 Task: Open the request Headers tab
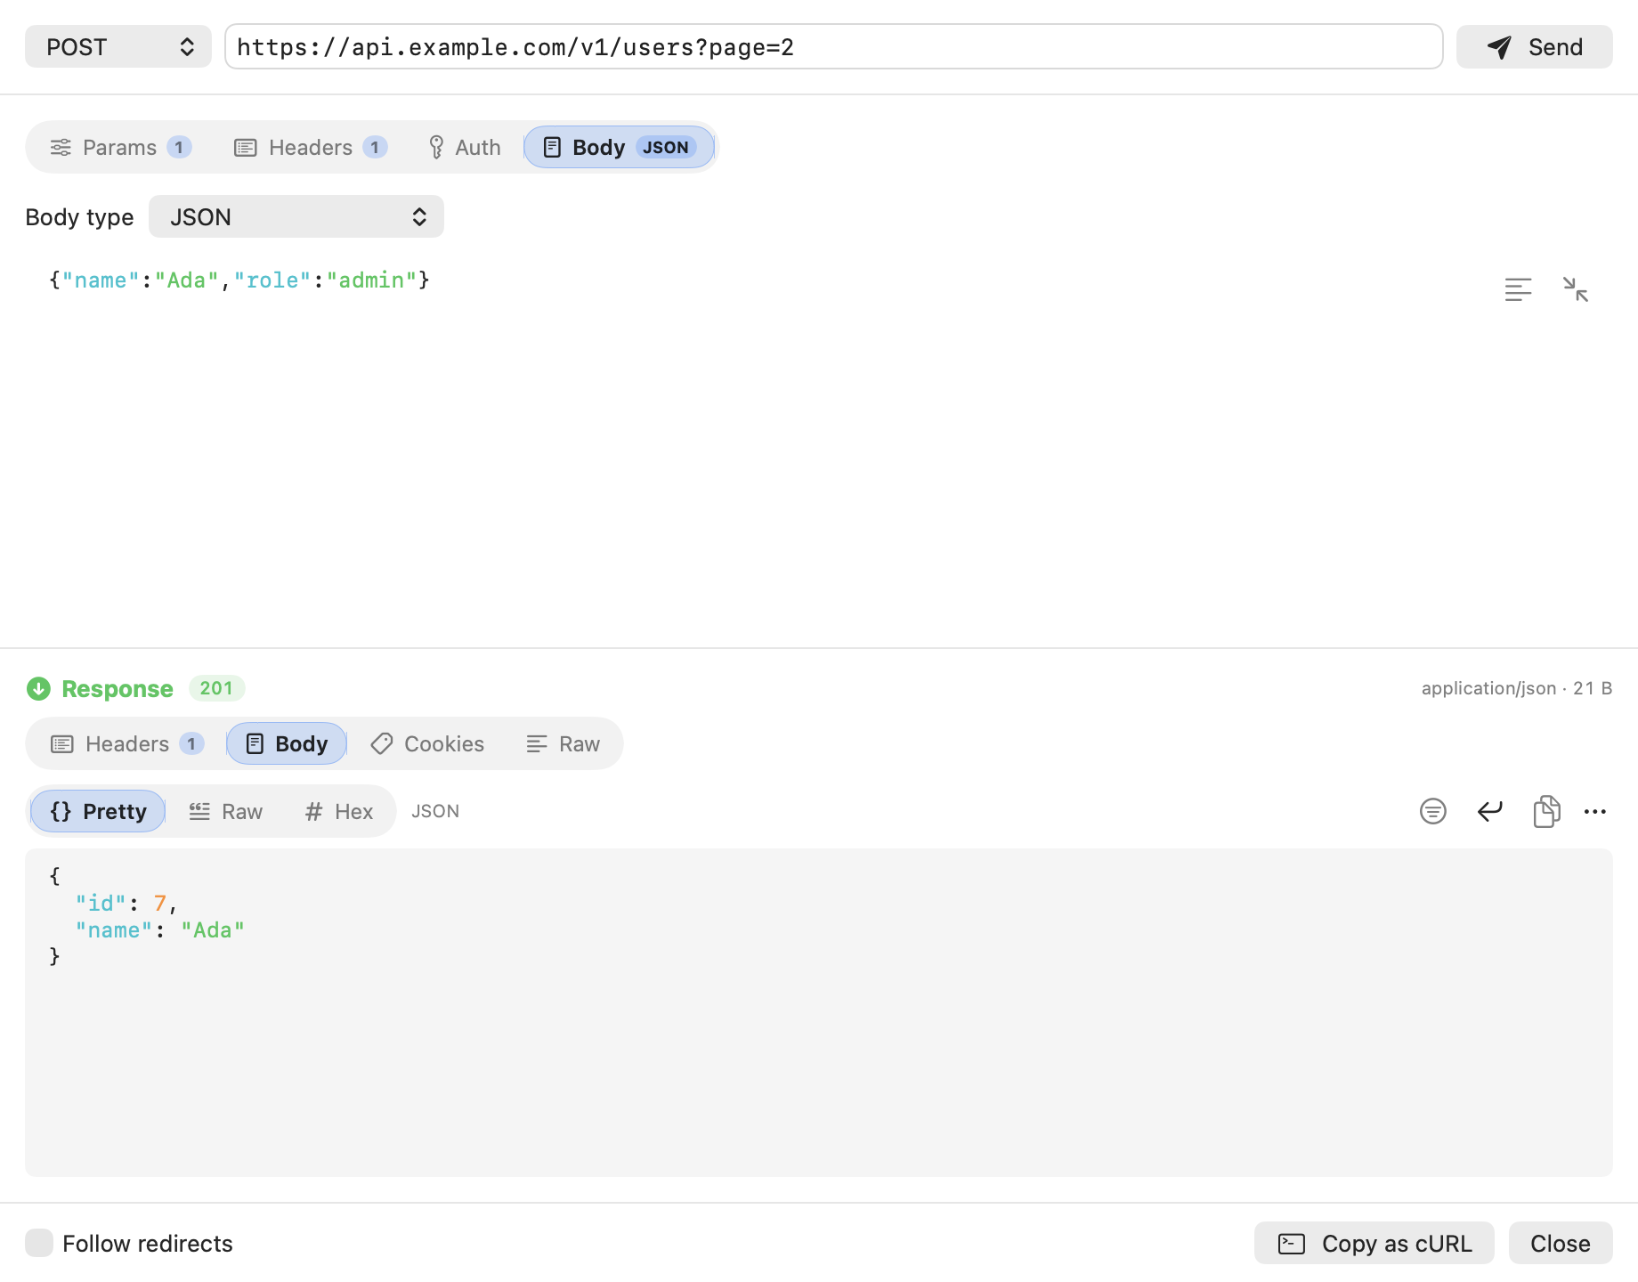310,147
